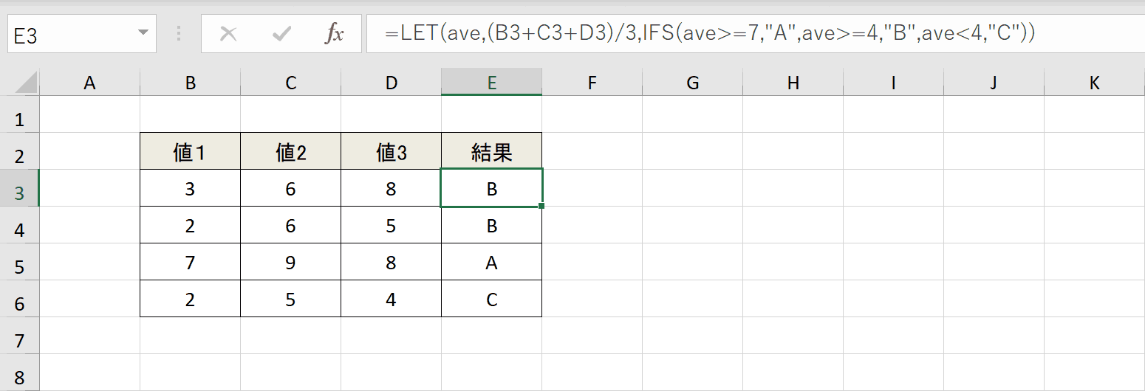Select column E header
Image resolution: width=1145 pixels, height=391 pixels.
point(491,83)
